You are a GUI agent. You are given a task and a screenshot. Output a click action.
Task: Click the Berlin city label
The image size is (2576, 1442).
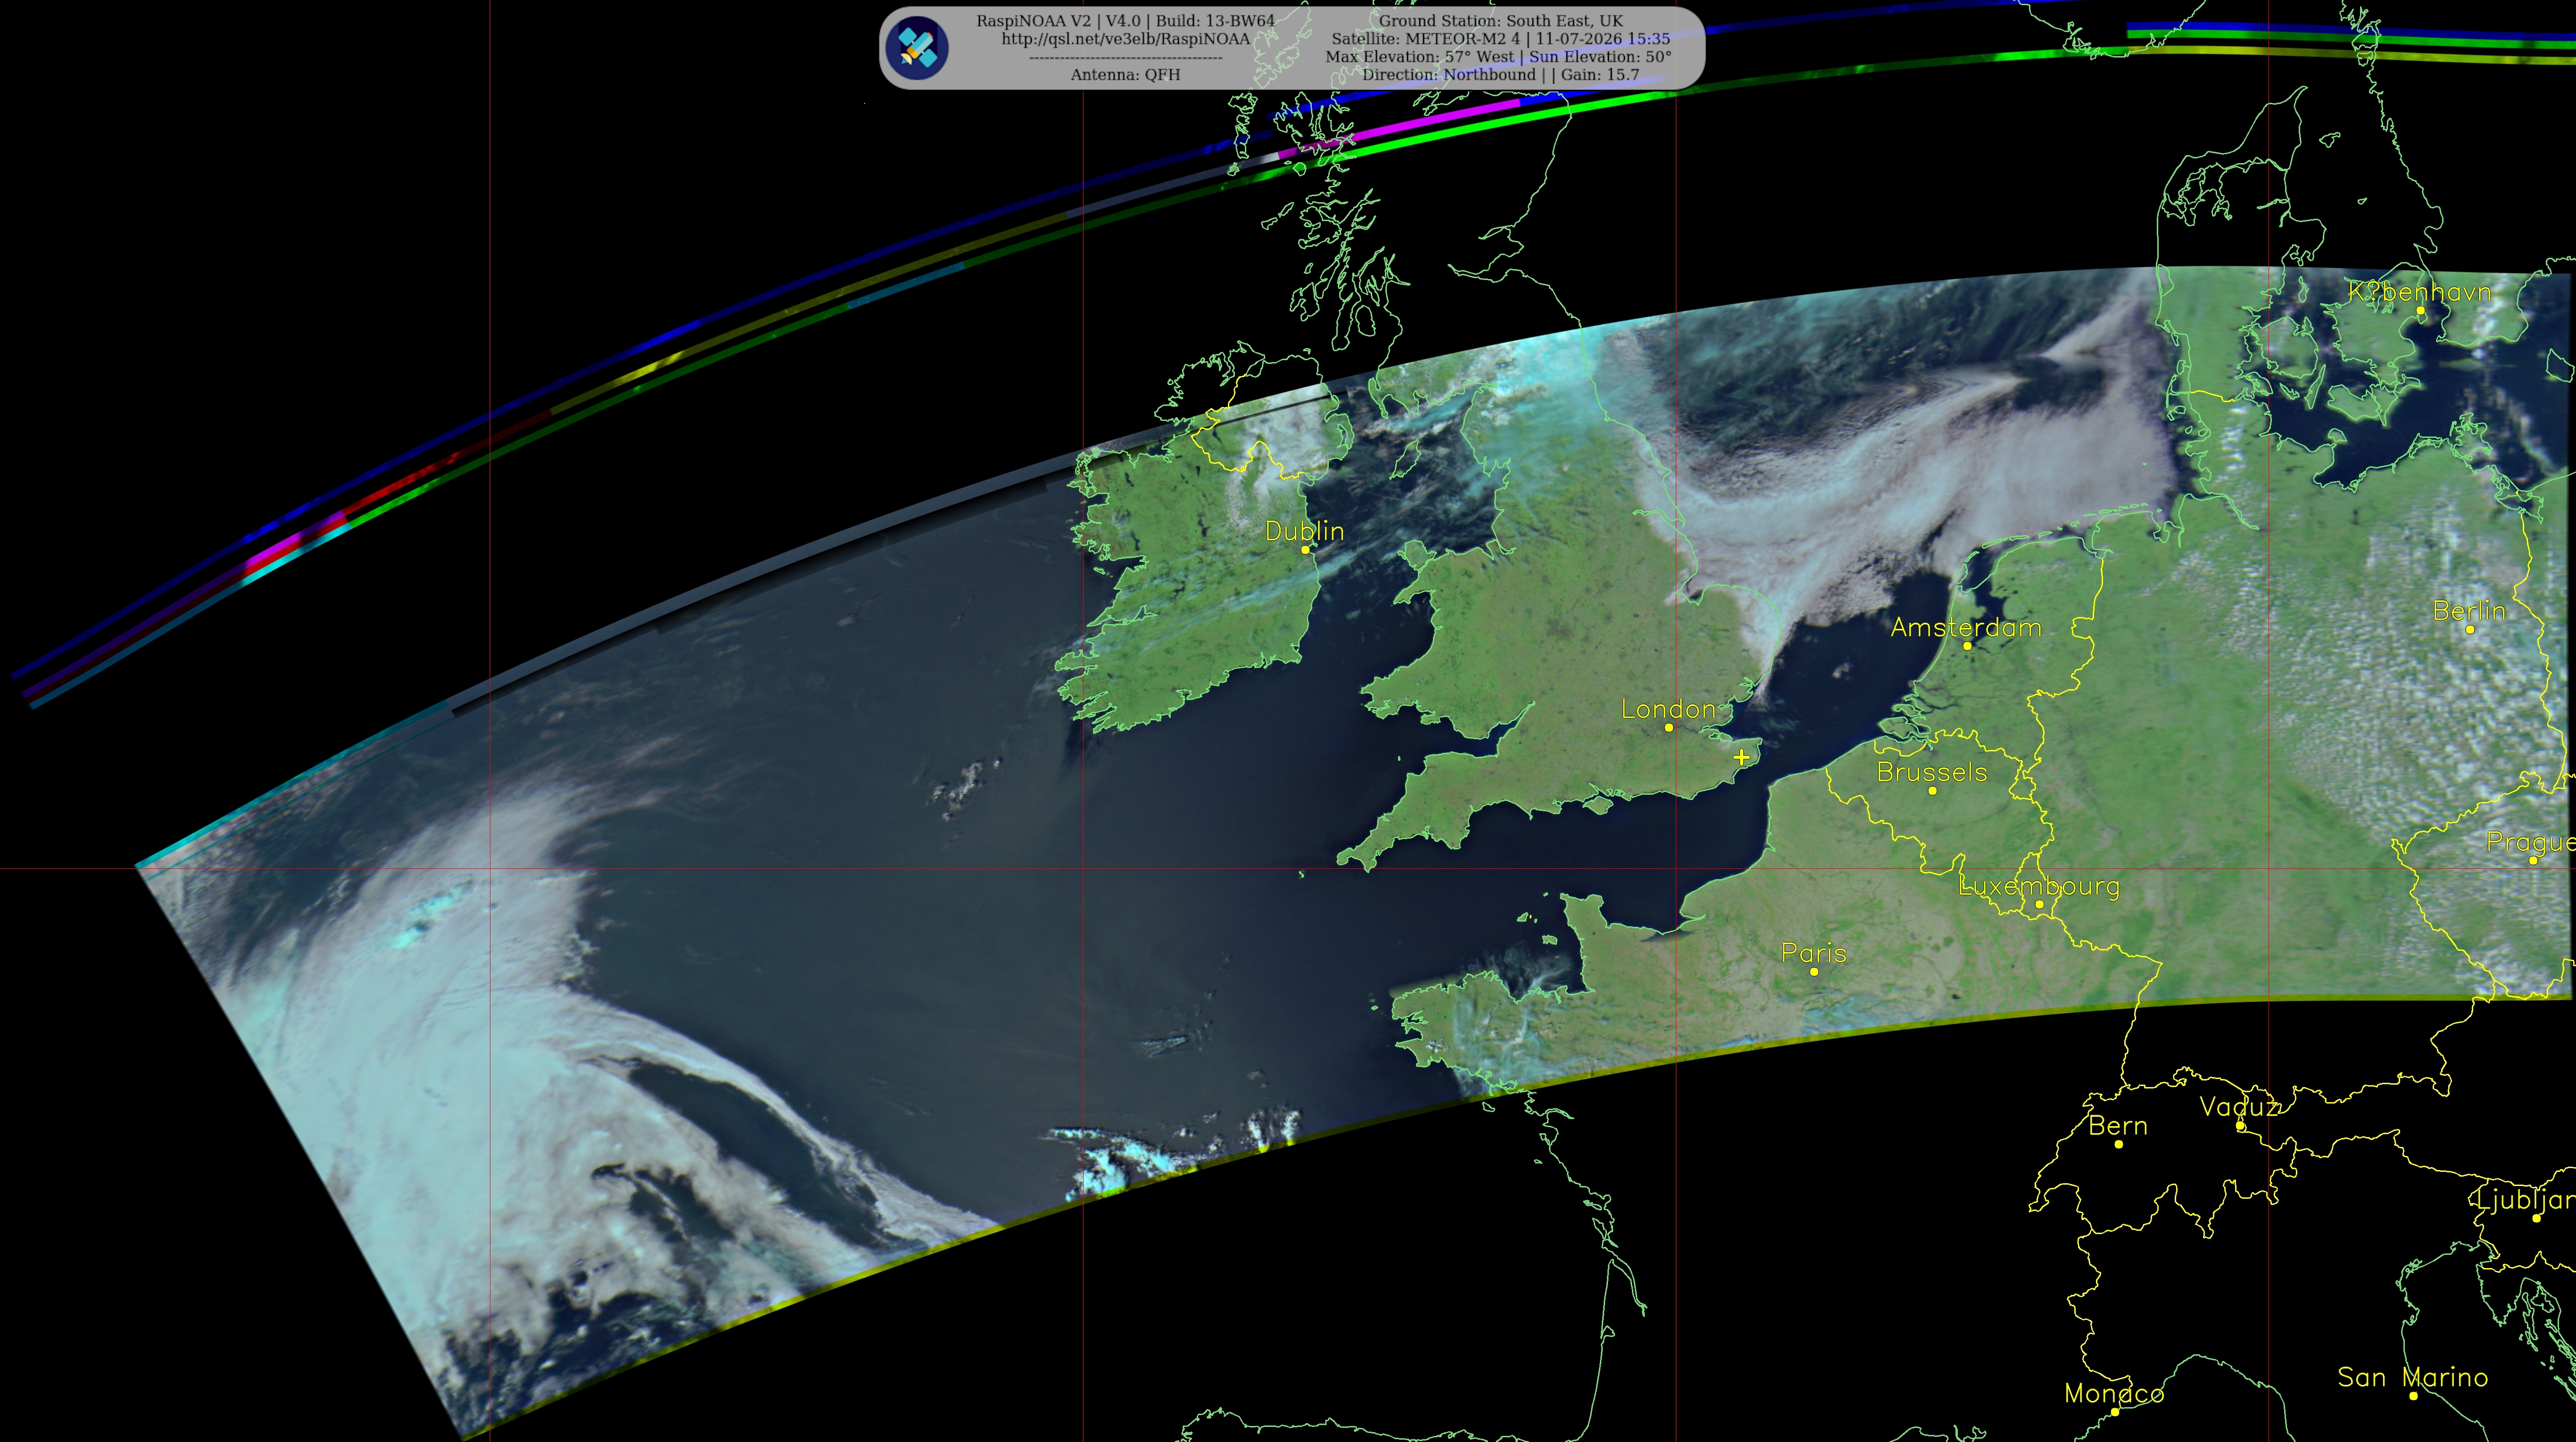tap(2469, 611)
